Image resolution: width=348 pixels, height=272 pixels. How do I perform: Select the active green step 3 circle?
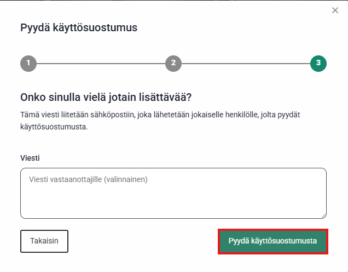tap(318, 64)
